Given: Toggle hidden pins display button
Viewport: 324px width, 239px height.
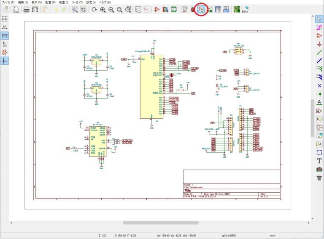Looking at the screenshot, I should click(5, 52).
